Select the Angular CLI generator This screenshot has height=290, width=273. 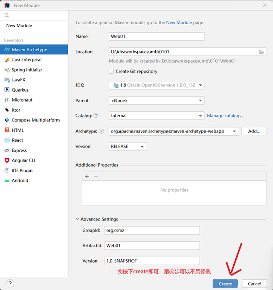click(x=23, y=160)
